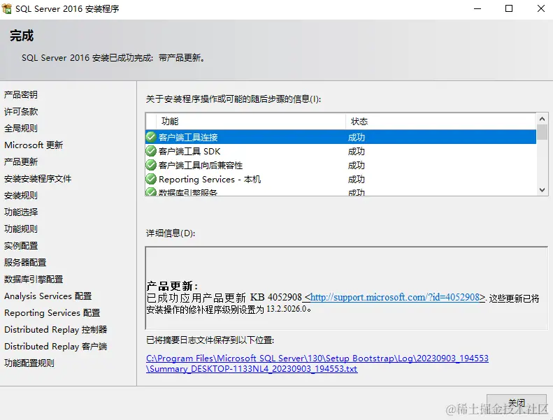The image size is (553, 420).
Task: Click the 关闭 button
Action: (517, 403)
